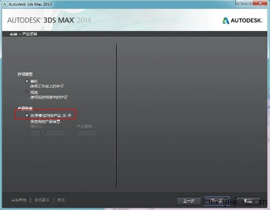Click the 产品信息 breadcrumb text
Viewport: 270px width, 210px height.
(x=30, y=34)
